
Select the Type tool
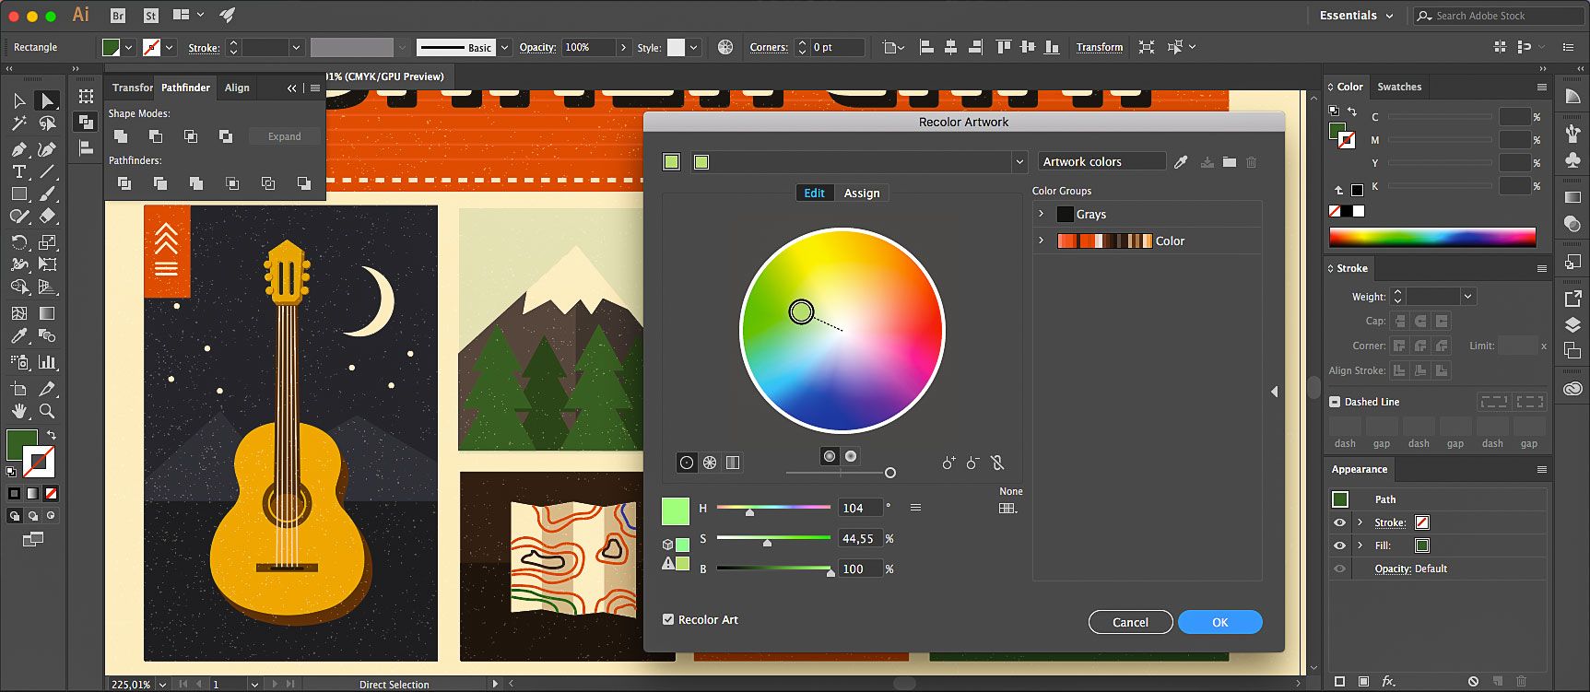click(x=18, y=171)
